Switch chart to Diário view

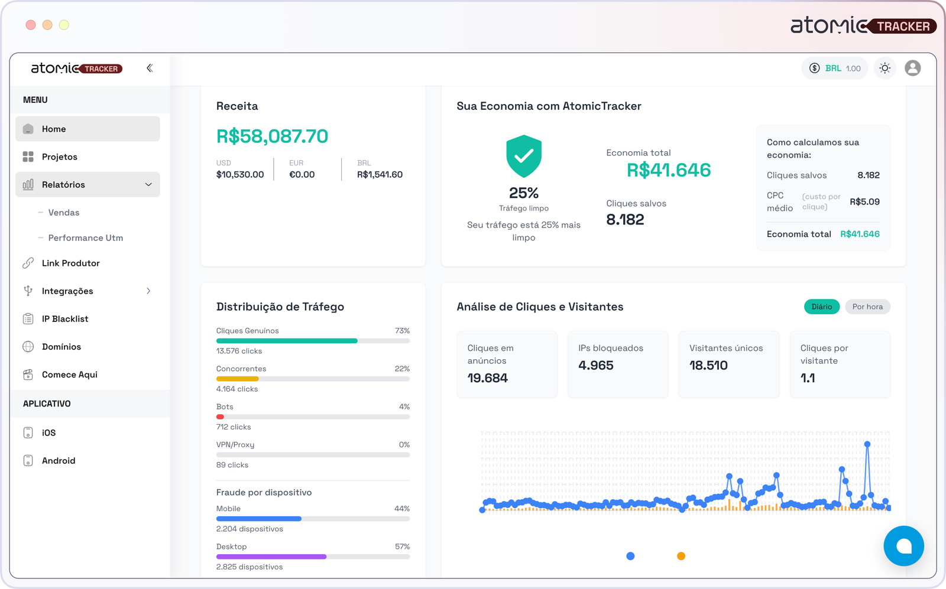click(x=821, y=307)
